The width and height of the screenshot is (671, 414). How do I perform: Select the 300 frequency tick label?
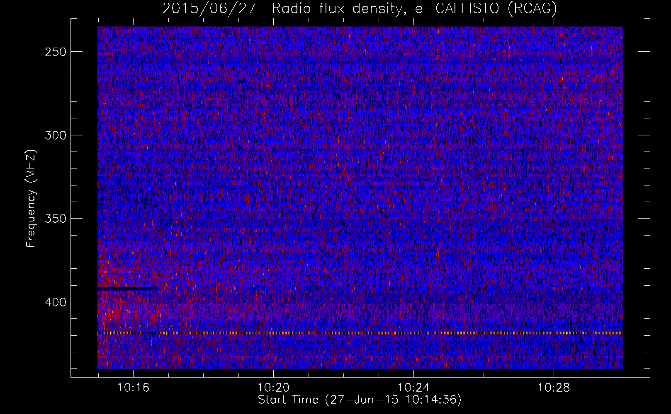56,135
